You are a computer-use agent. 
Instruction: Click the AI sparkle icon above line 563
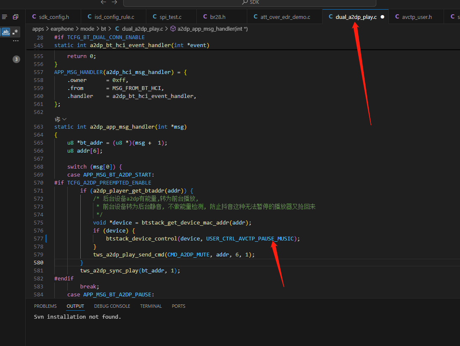[x=58, y=119]
